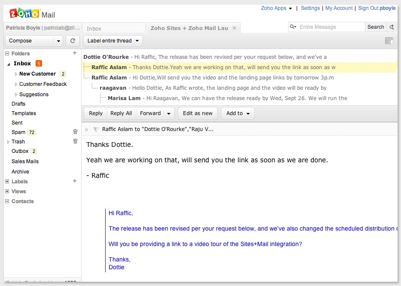Open the Label entire thread dropdown
This screenshot has width=401, height=286.
tap(113, 41)
